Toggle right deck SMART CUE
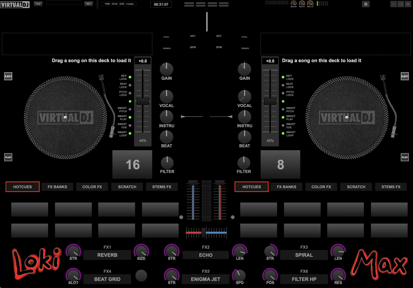This screenshot has height=288, width=413. click(x=283, y=125)
